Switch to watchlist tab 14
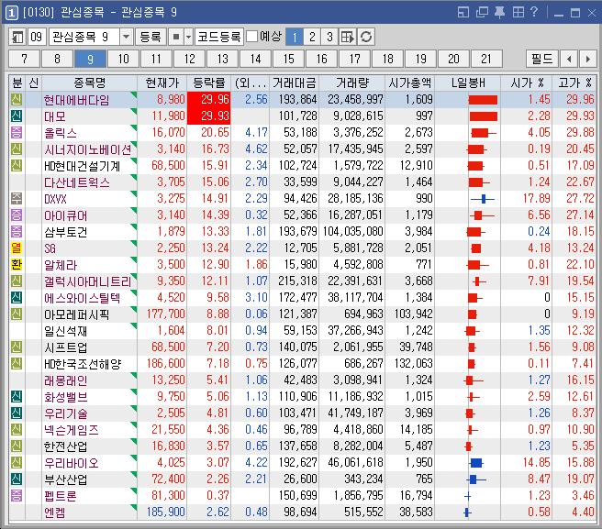The height and width of the screenshot is (529, 602). point(255,59)
